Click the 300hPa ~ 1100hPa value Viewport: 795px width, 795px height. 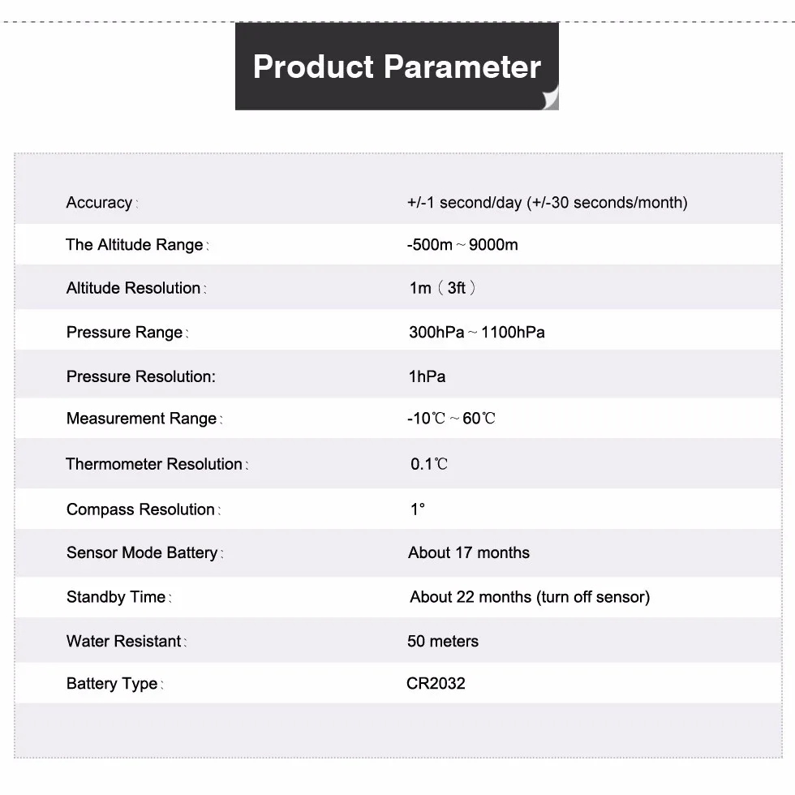tap(477, 332)
